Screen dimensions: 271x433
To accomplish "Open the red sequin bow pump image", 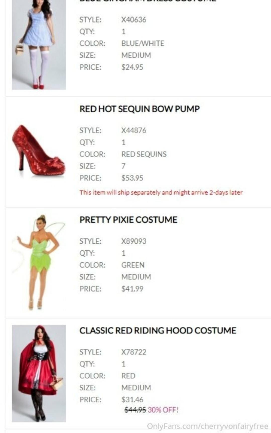I will point(39,150).
